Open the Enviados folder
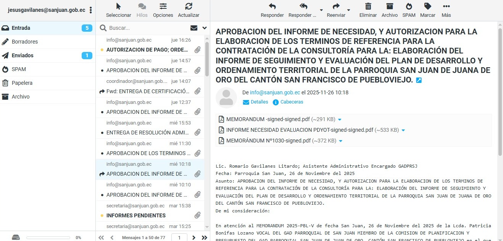 (x=23, y=55)
